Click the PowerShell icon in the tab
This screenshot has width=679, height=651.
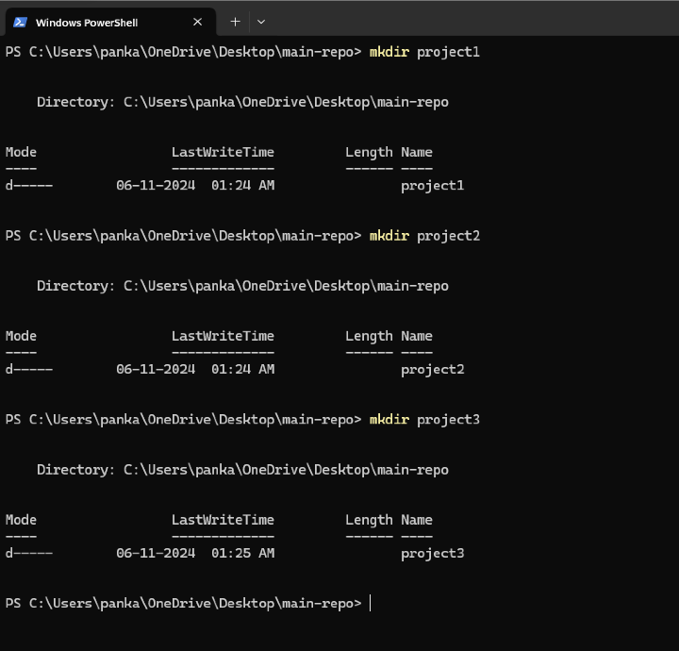(19, 22)
